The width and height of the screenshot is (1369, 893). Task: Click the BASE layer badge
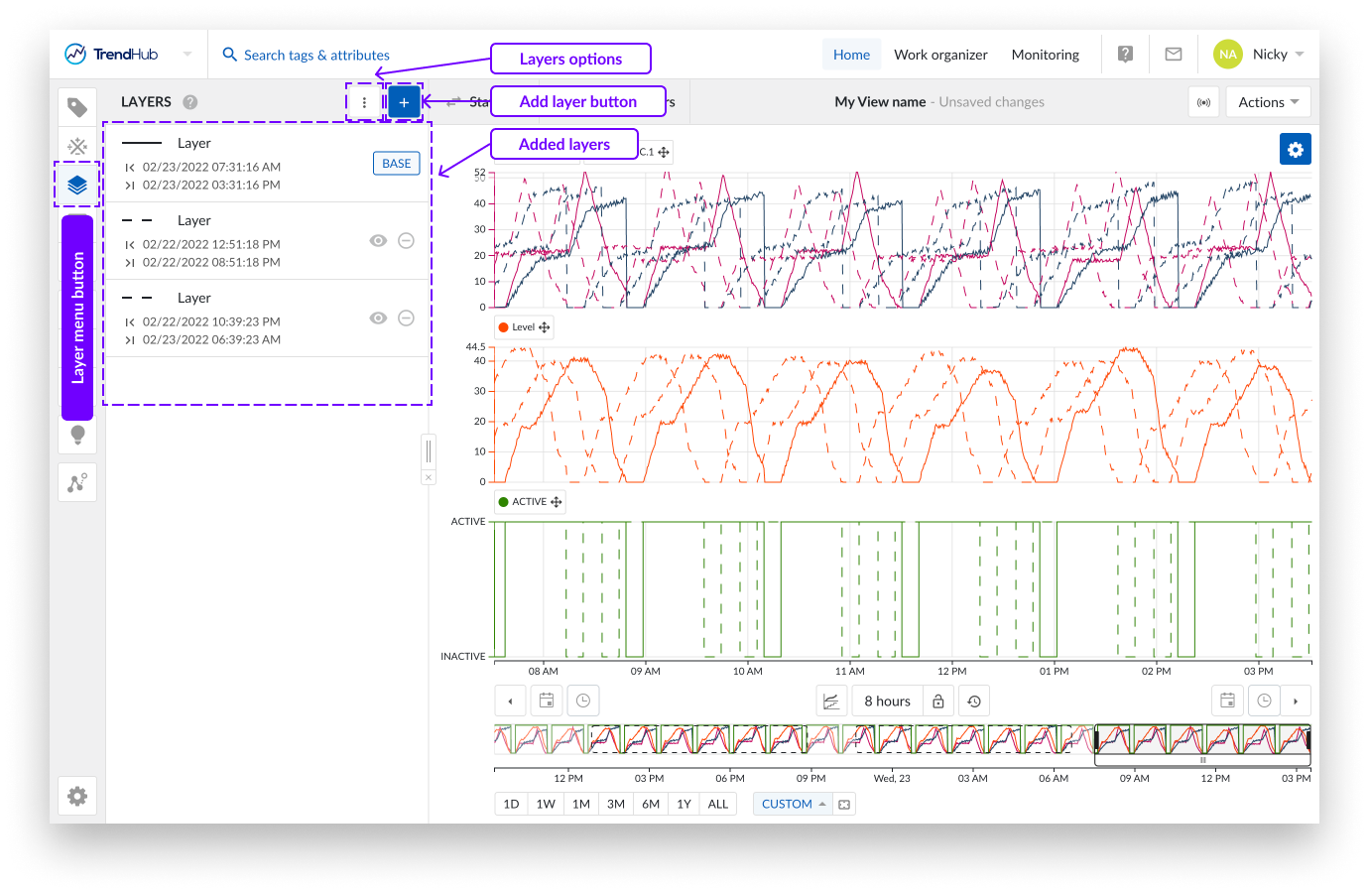tap(396, 164)
